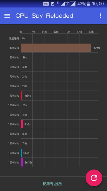Tap the 3m30s duration value
This screenshot has height=191, width=107.
point(28,162)
